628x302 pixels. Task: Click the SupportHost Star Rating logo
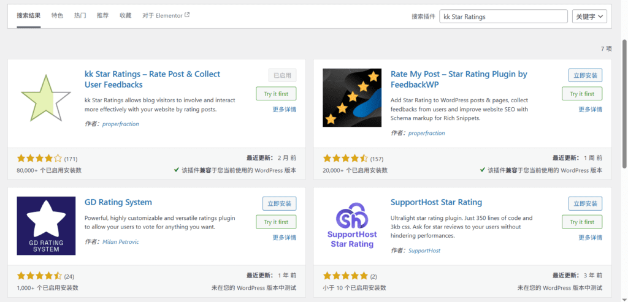(x=351, y=225)
